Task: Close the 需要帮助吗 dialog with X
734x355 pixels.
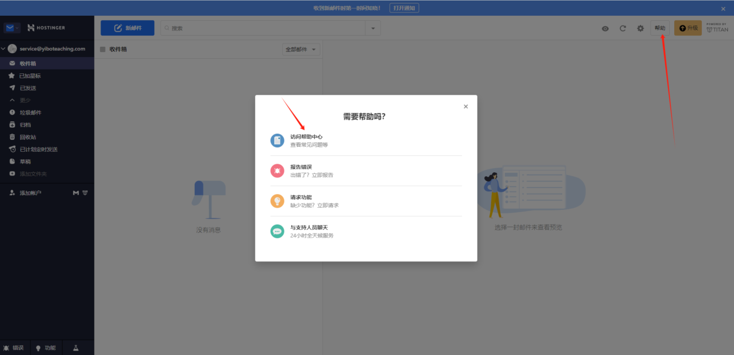Action: (466, 107)
